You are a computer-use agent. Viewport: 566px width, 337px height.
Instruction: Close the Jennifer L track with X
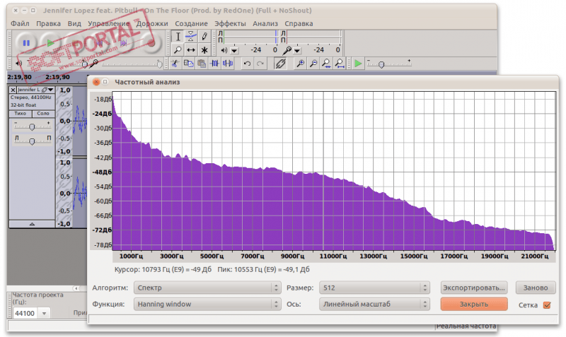(13, 90)
